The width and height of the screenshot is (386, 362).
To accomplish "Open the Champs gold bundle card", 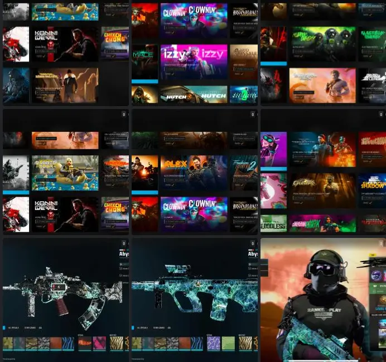I will pyautogui.click(x=322, y=190).
